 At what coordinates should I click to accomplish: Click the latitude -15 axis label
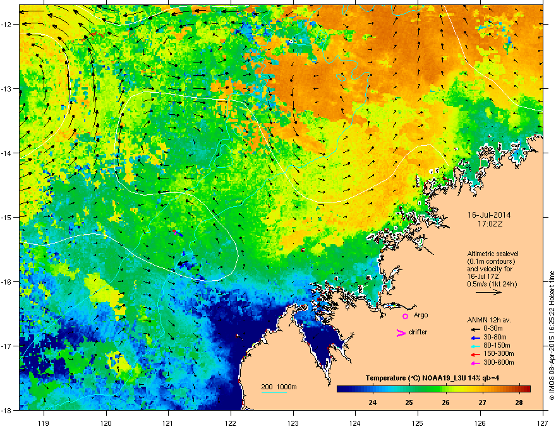pyautogui.click(x=7, y=217)
